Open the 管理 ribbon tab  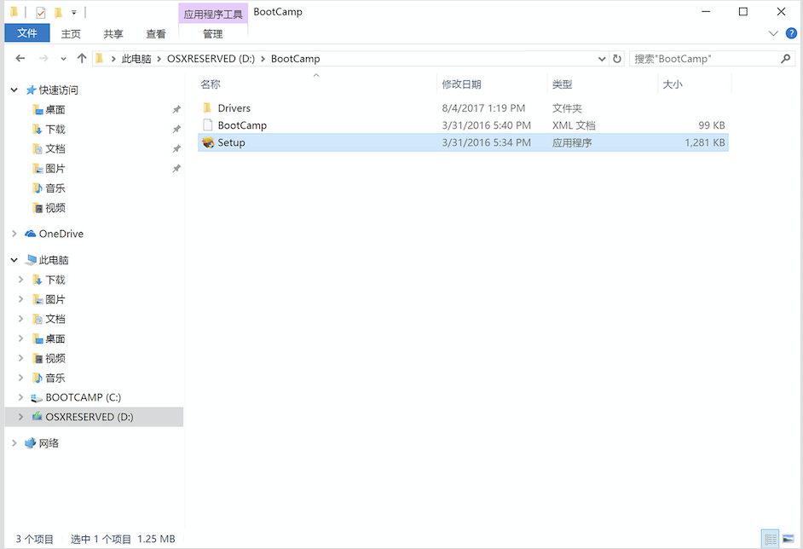pyautogui.click(x=213, y=34)
